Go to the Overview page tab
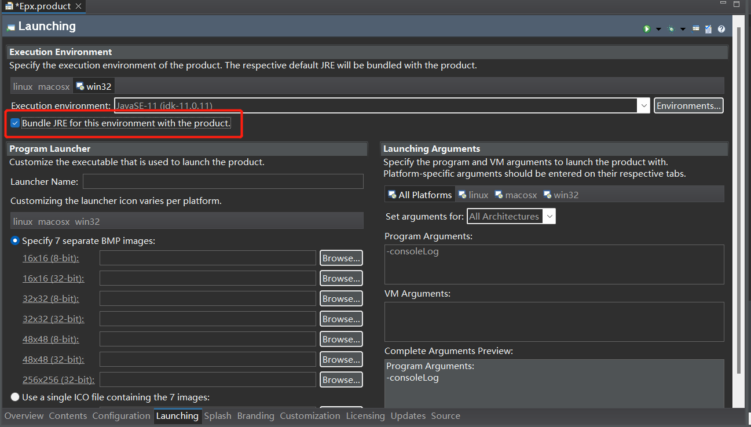 pos(24,416)
